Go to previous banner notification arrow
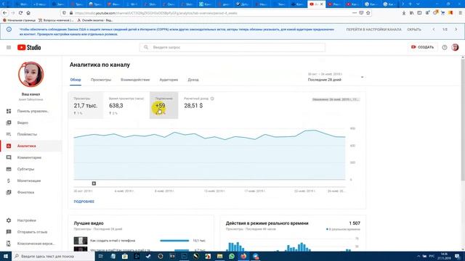Viewport: 465px width, 261px height. 434,30
